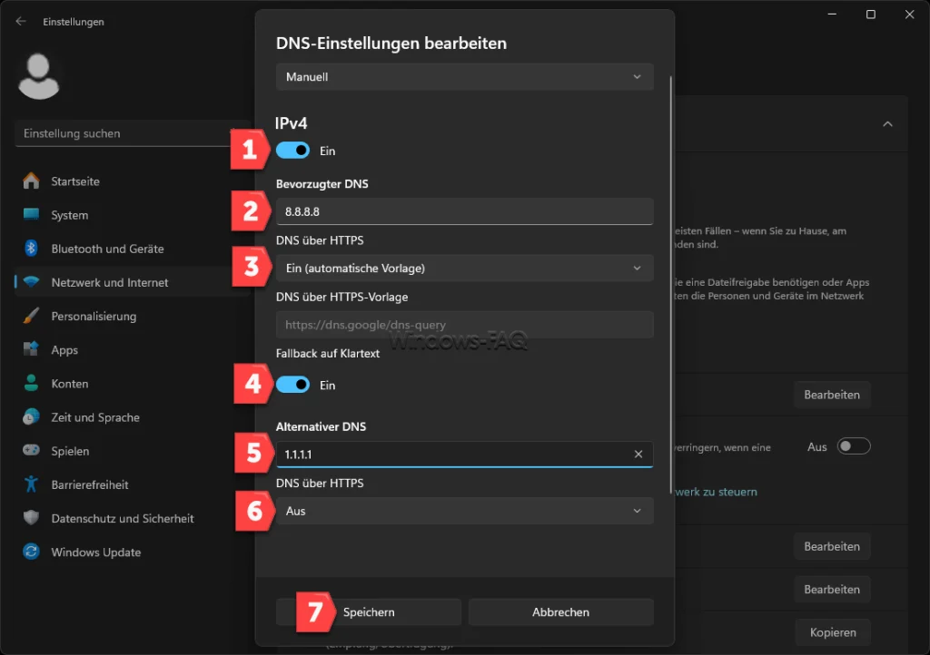Click the Spielen gamepad icon
The image size is (930, 655).
31,451
